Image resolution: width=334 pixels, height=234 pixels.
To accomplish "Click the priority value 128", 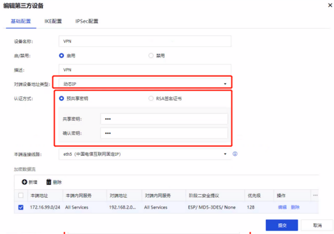I will (251, 207).
